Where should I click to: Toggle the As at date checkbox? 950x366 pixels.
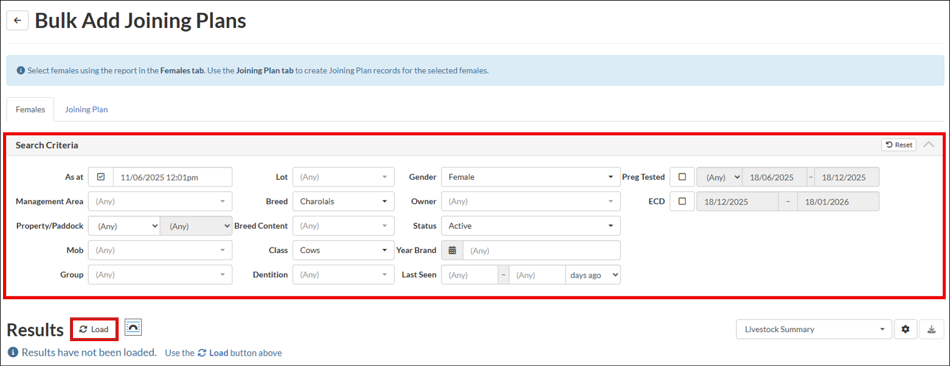click(x=101, y=177)
